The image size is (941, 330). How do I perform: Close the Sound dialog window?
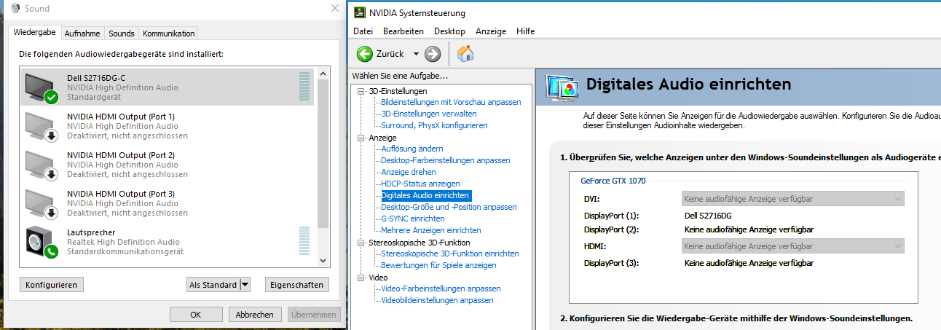(335, 8)
